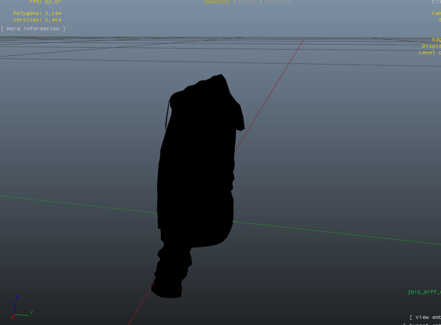The height and width of the screenshot is (325, 441).
Task: Expand the More information section
Action: point(33,28)
